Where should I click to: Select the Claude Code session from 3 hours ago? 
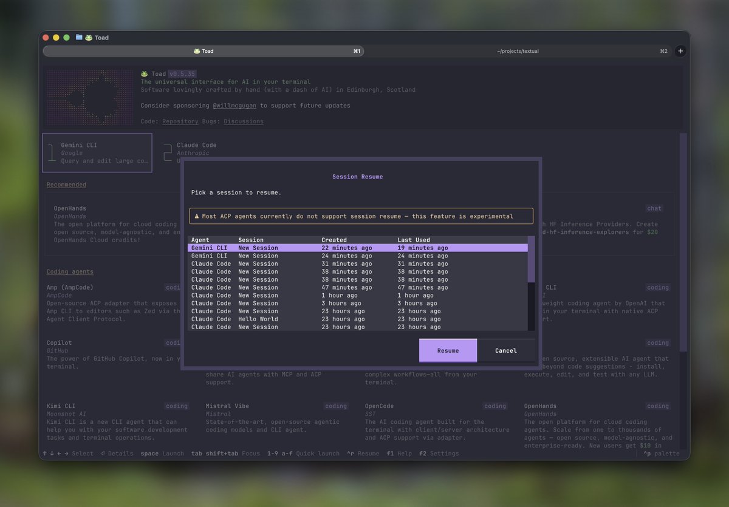pos(358,303)
